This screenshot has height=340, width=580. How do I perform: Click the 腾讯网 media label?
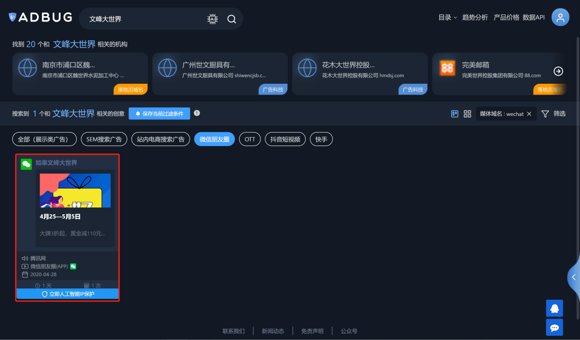point(38,258)
